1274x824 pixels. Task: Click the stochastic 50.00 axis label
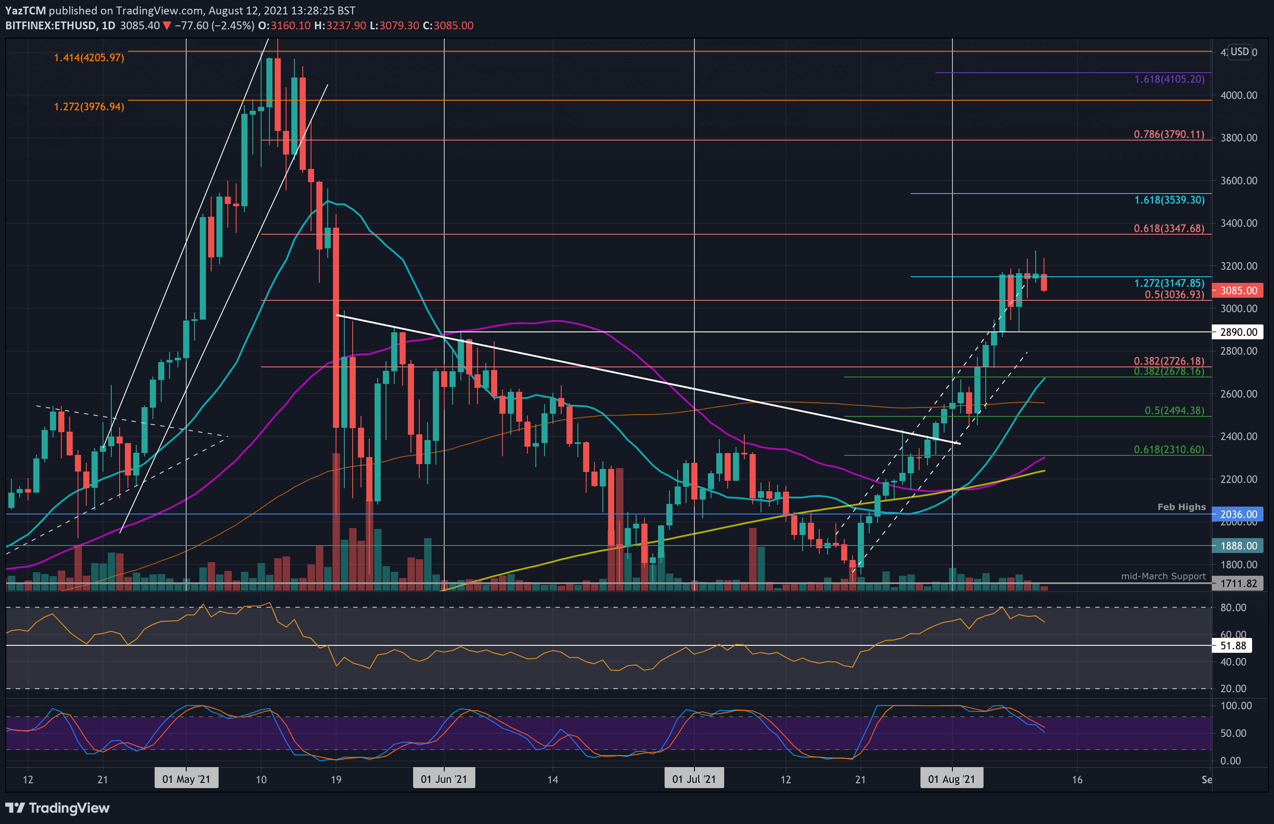(1233, 733)
